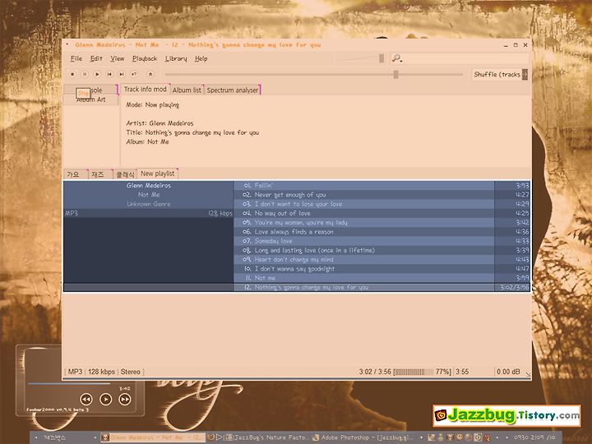Image resolution: width=592 pixels, height=444 pixels.
Task: Click the magnifier search icon
Action: (x=396, y=58)
